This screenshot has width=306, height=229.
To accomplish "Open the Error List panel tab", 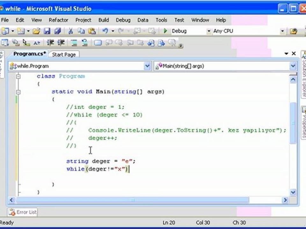I will pyautogui.click(x=23, y=212).
